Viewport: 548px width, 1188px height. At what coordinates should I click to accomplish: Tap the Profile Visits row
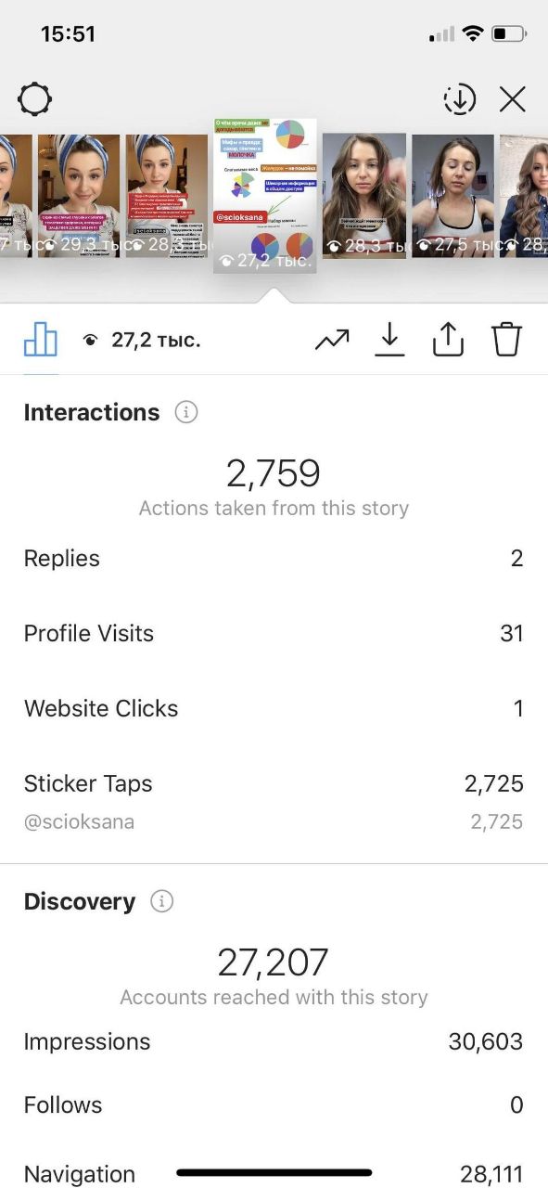[274, 633]
